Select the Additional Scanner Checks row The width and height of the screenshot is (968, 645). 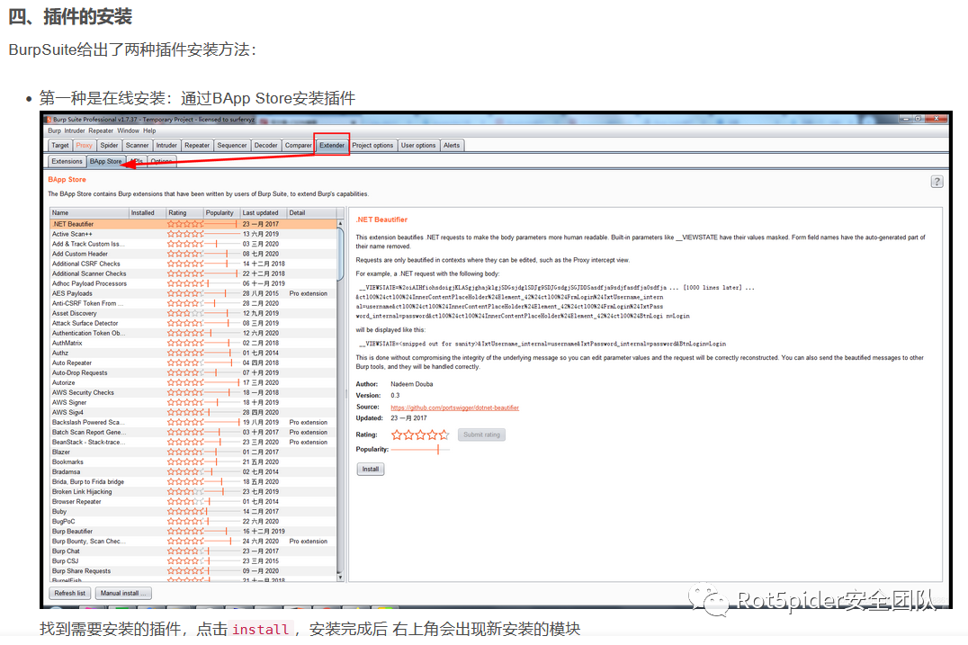coord(193,273)
